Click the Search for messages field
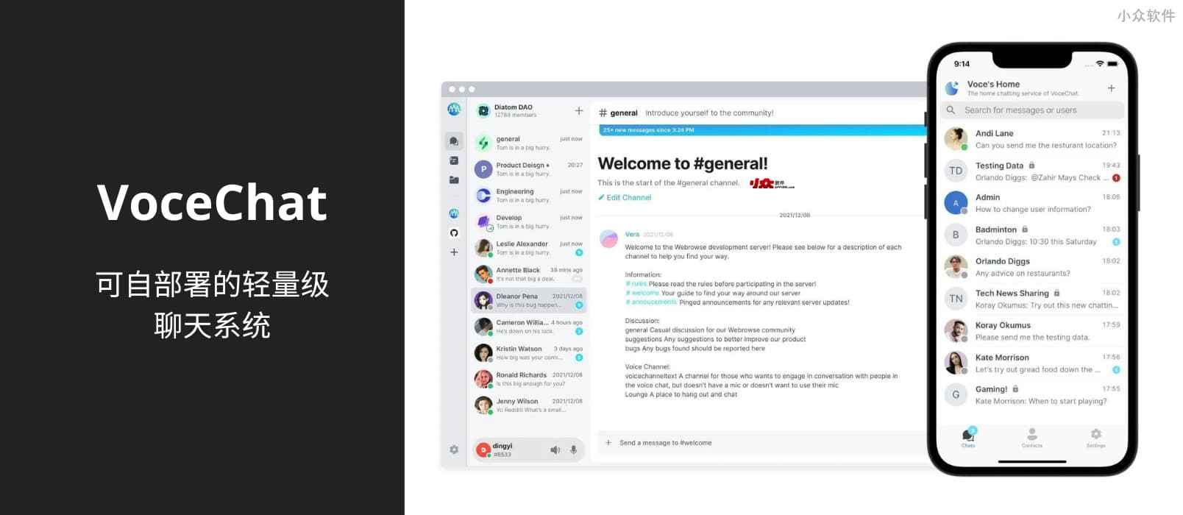1183x515 pixels. [1031, 110]
